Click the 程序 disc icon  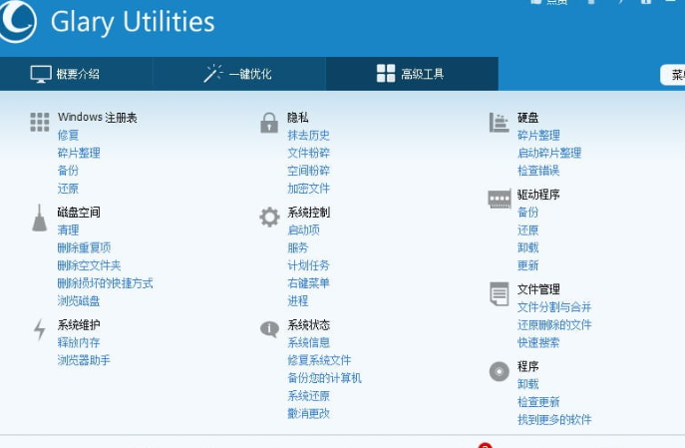pos(500,371)
